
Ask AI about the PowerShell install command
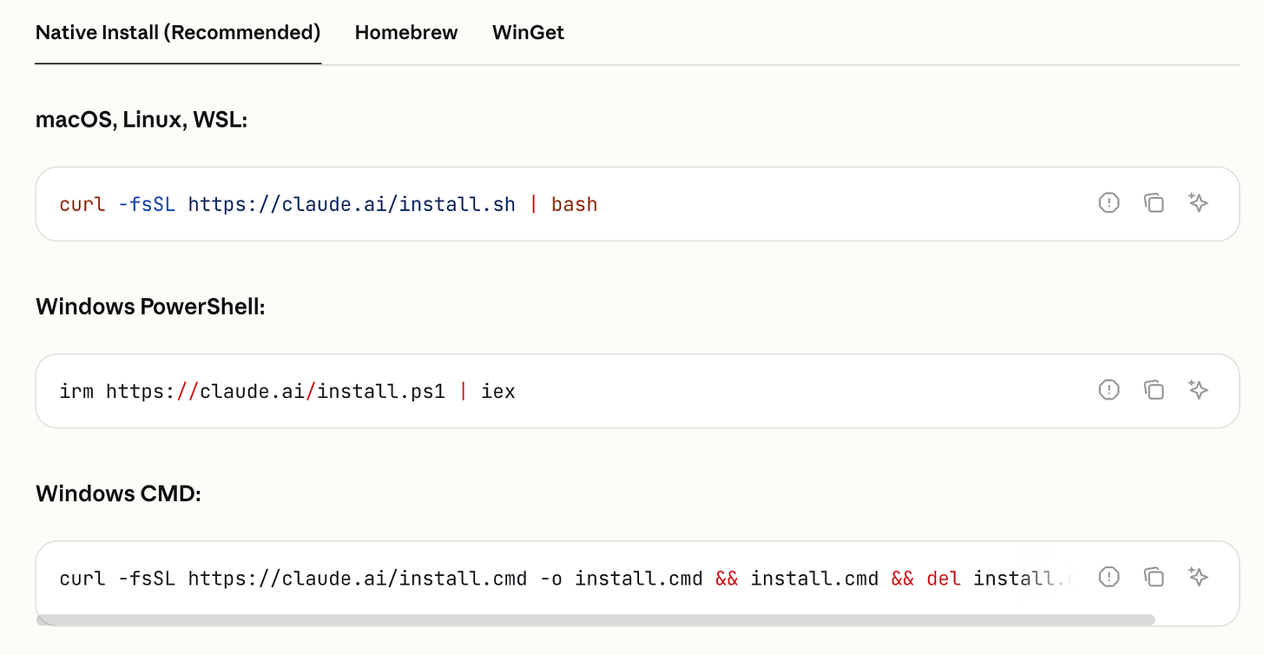click(1198, 390)
